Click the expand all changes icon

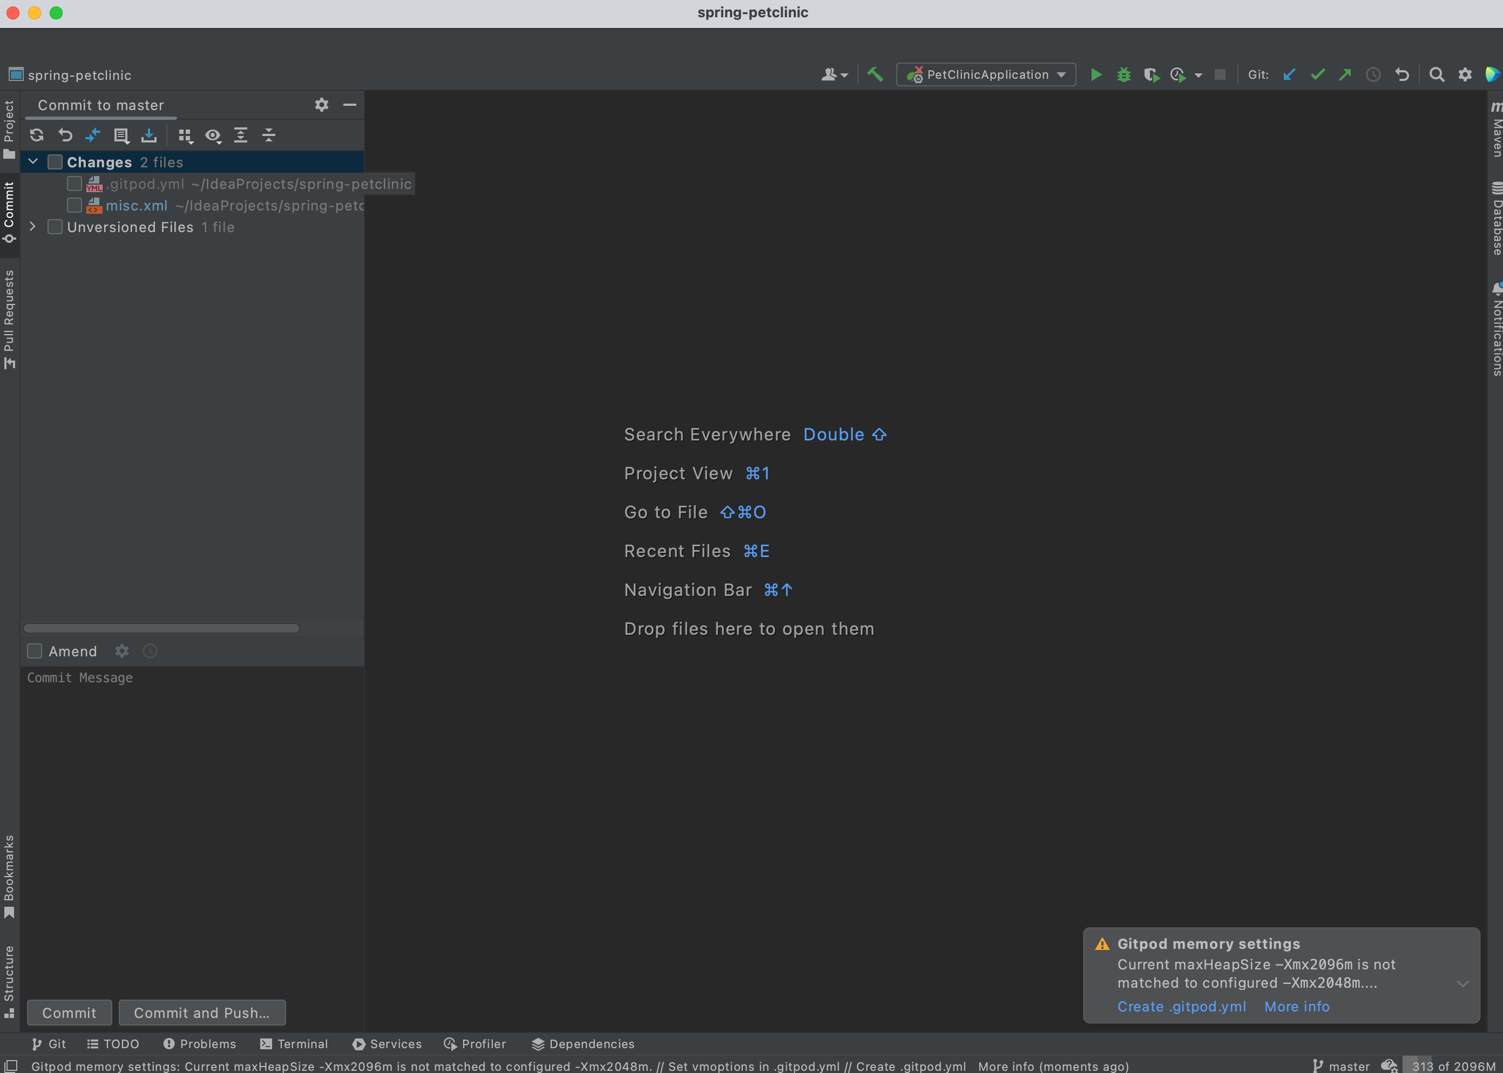click(x=239, y=136)
